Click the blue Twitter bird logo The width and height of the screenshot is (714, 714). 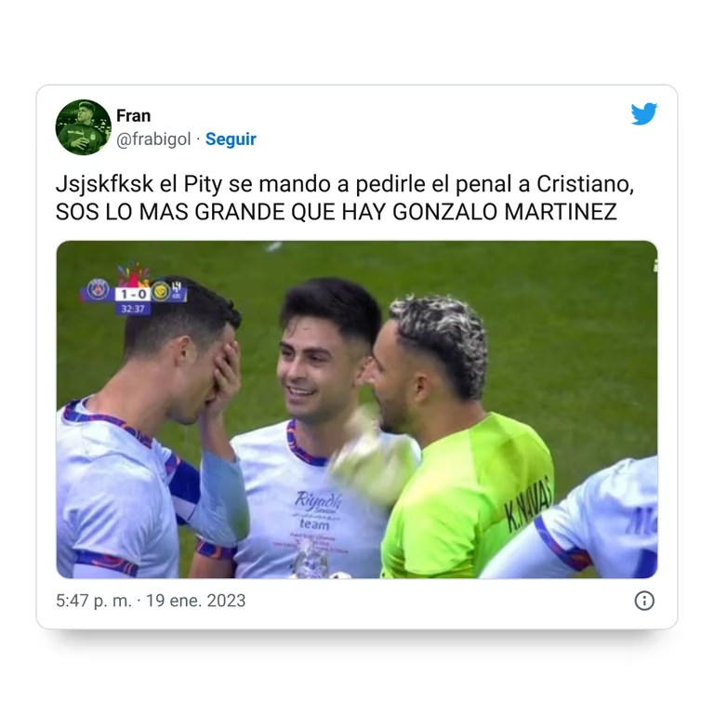pyautogui.click(x=644, y=113)
